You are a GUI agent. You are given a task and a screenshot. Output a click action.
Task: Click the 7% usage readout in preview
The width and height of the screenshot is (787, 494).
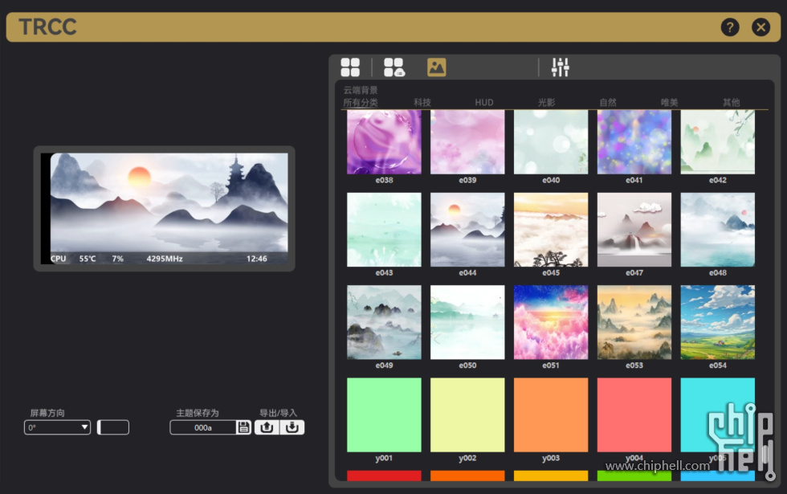tap(117, 259)
